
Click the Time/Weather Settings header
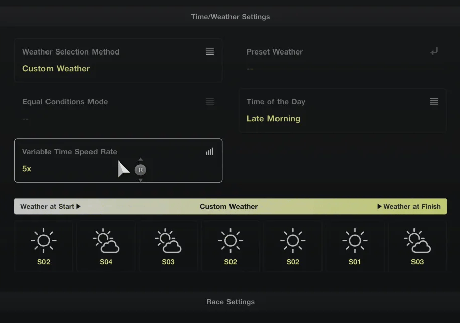(x=231, y=17)
